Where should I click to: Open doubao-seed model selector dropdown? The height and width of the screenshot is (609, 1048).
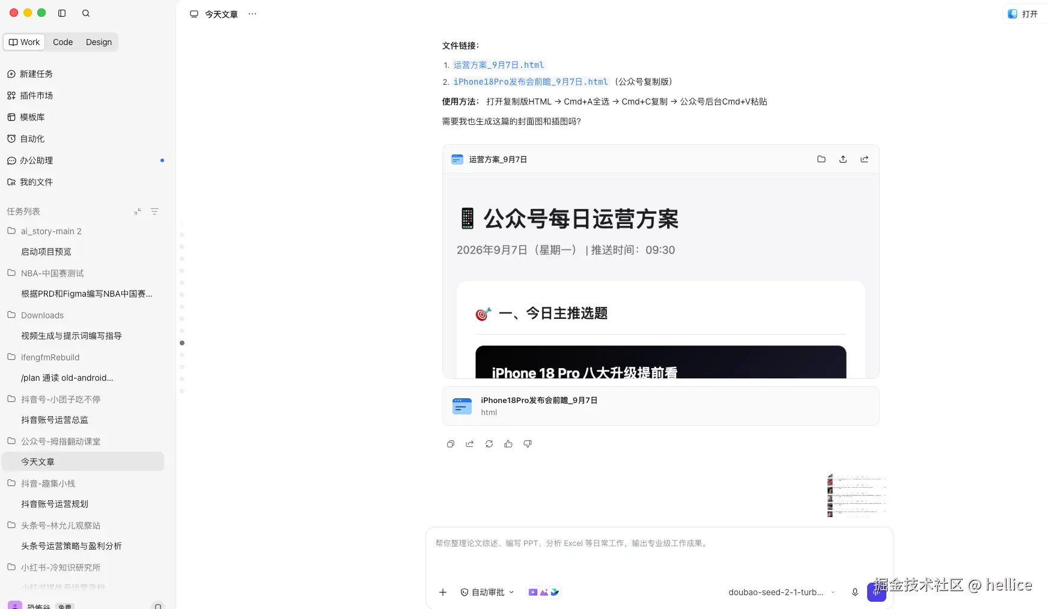(781, 592)
